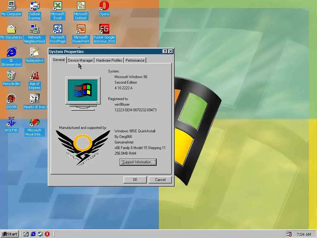The image size is (317, 238).
Task: Click the "x86 Family 6 Model 15 Stepping 11" text
Action: coord(140,148)
